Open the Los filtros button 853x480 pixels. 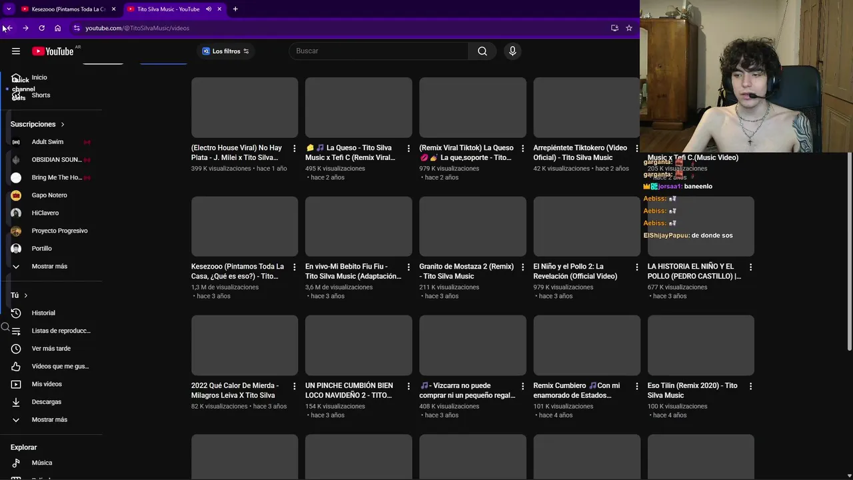(225, 51)
